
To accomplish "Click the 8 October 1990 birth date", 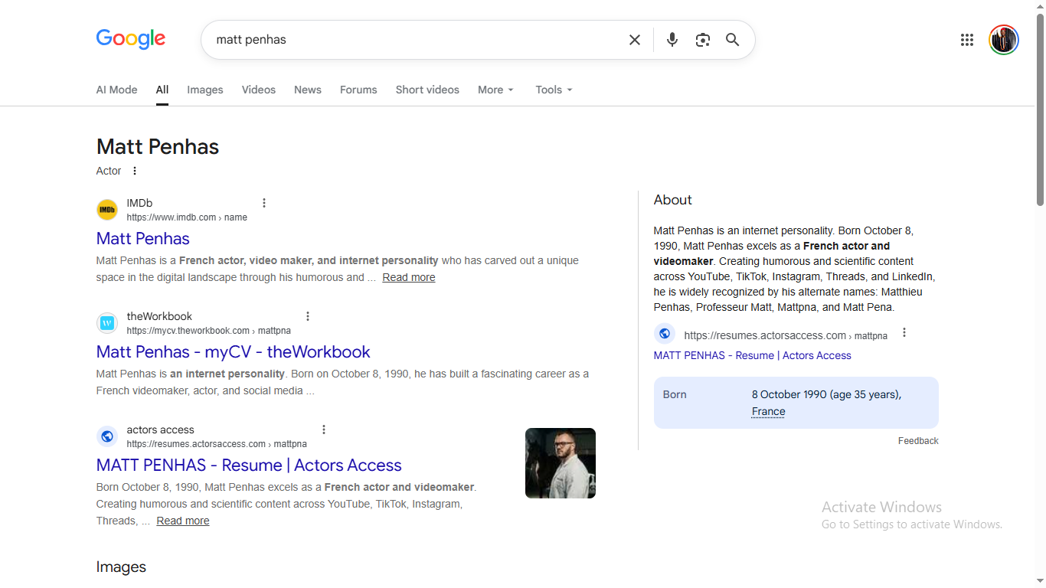I will [x=789, y=394].
